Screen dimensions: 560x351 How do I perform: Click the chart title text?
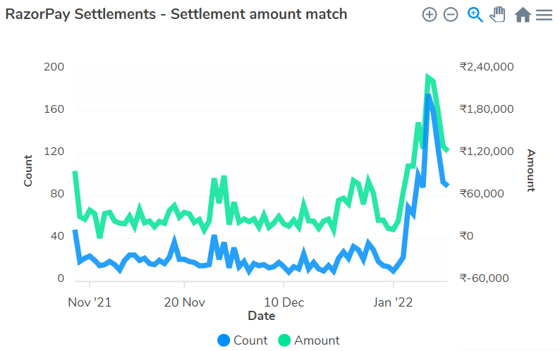pyautogui.click(x=176, y=14)
